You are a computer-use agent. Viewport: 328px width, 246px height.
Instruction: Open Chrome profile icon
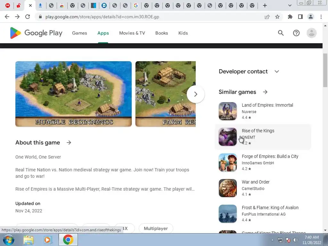tap(311, 17)
